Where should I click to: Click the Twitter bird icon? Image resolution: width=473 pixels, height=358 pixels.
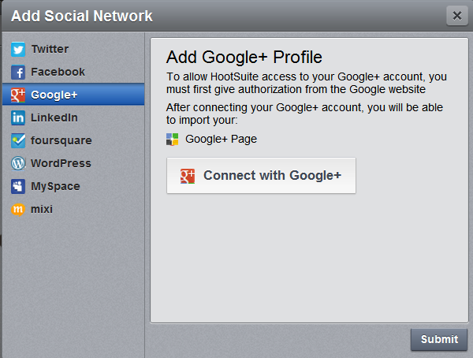coord(17,50)
